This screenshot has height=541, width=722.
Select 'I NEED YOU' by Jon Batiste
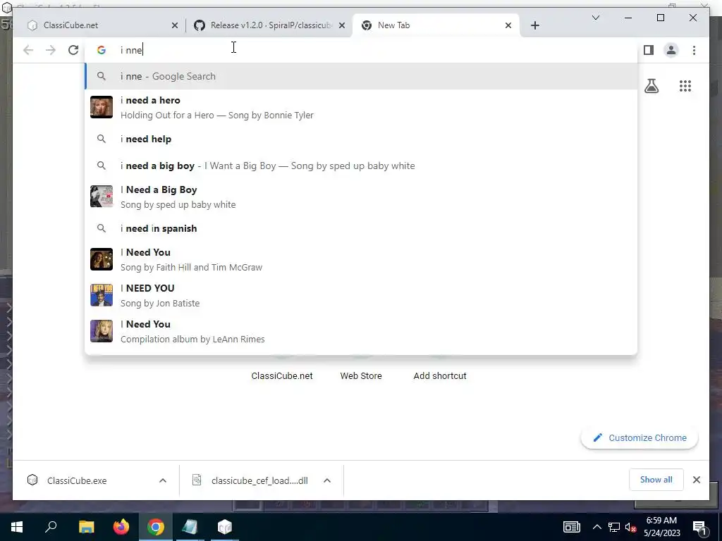361,295
